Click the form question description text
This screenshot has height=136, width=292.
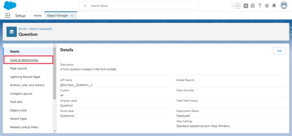click(x=89, y=69)
